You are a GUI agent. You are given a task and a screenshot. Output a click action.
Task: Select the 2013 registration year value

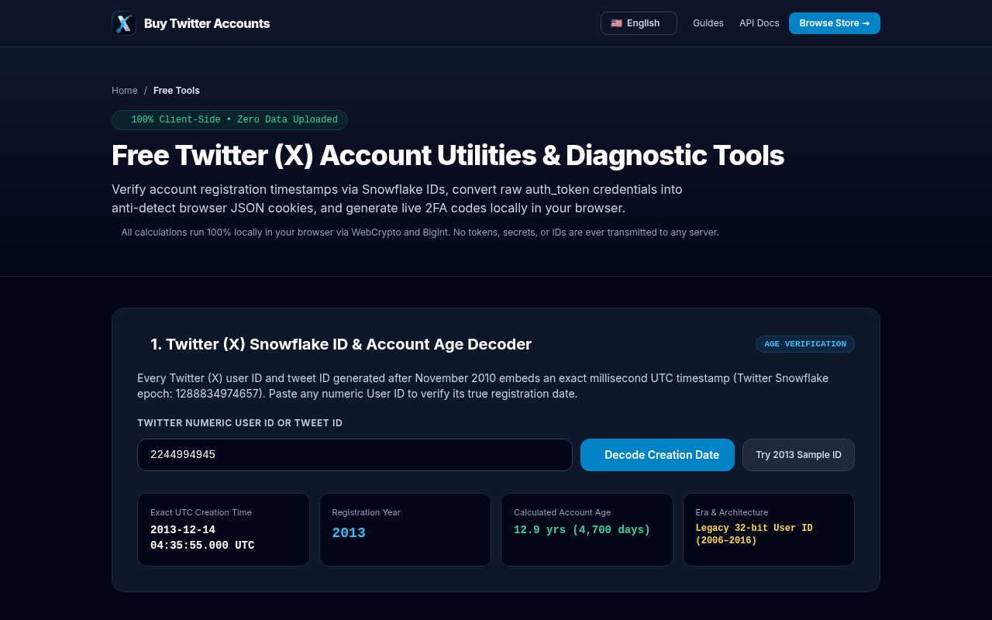pyautogui.click(x=349, y=533)
